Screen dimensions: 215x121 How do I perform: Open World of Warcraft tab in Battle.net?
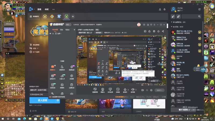pos(45,16)
